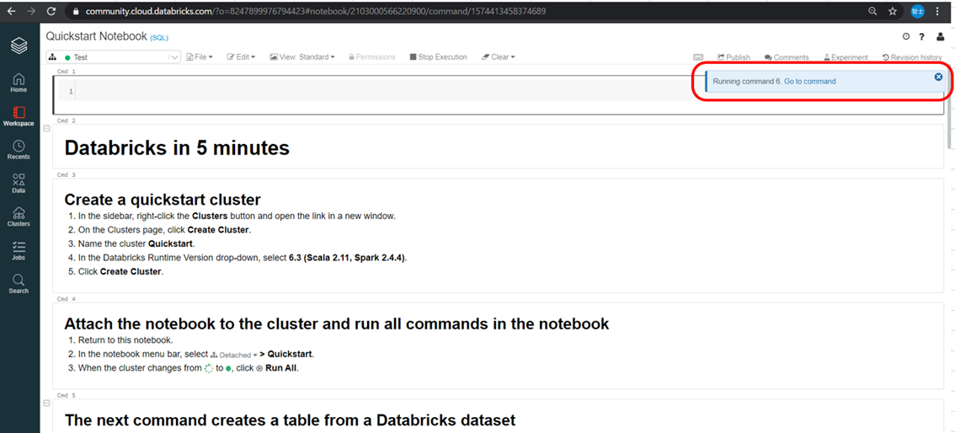
Task: Click the browser zoom magnifier icon
Action: click(872, 11)
